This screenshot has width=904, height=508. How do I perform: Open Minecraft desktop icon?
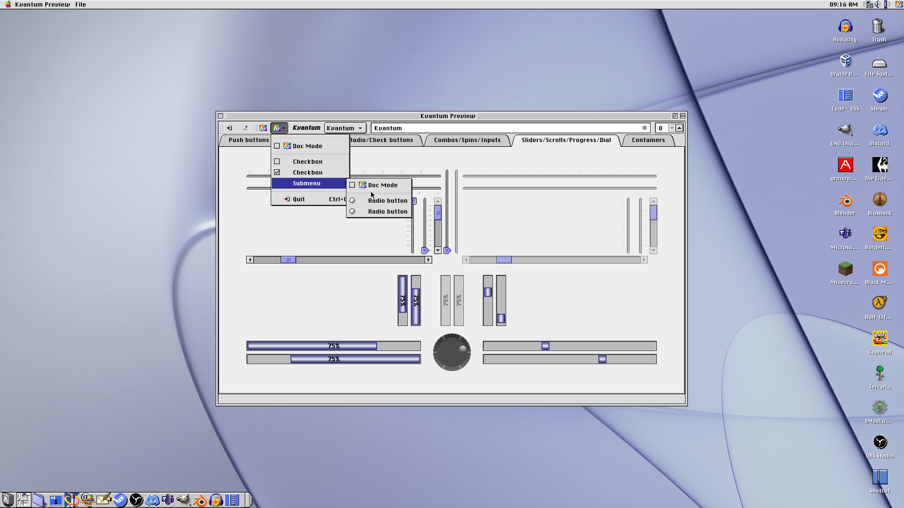(845, 274)
